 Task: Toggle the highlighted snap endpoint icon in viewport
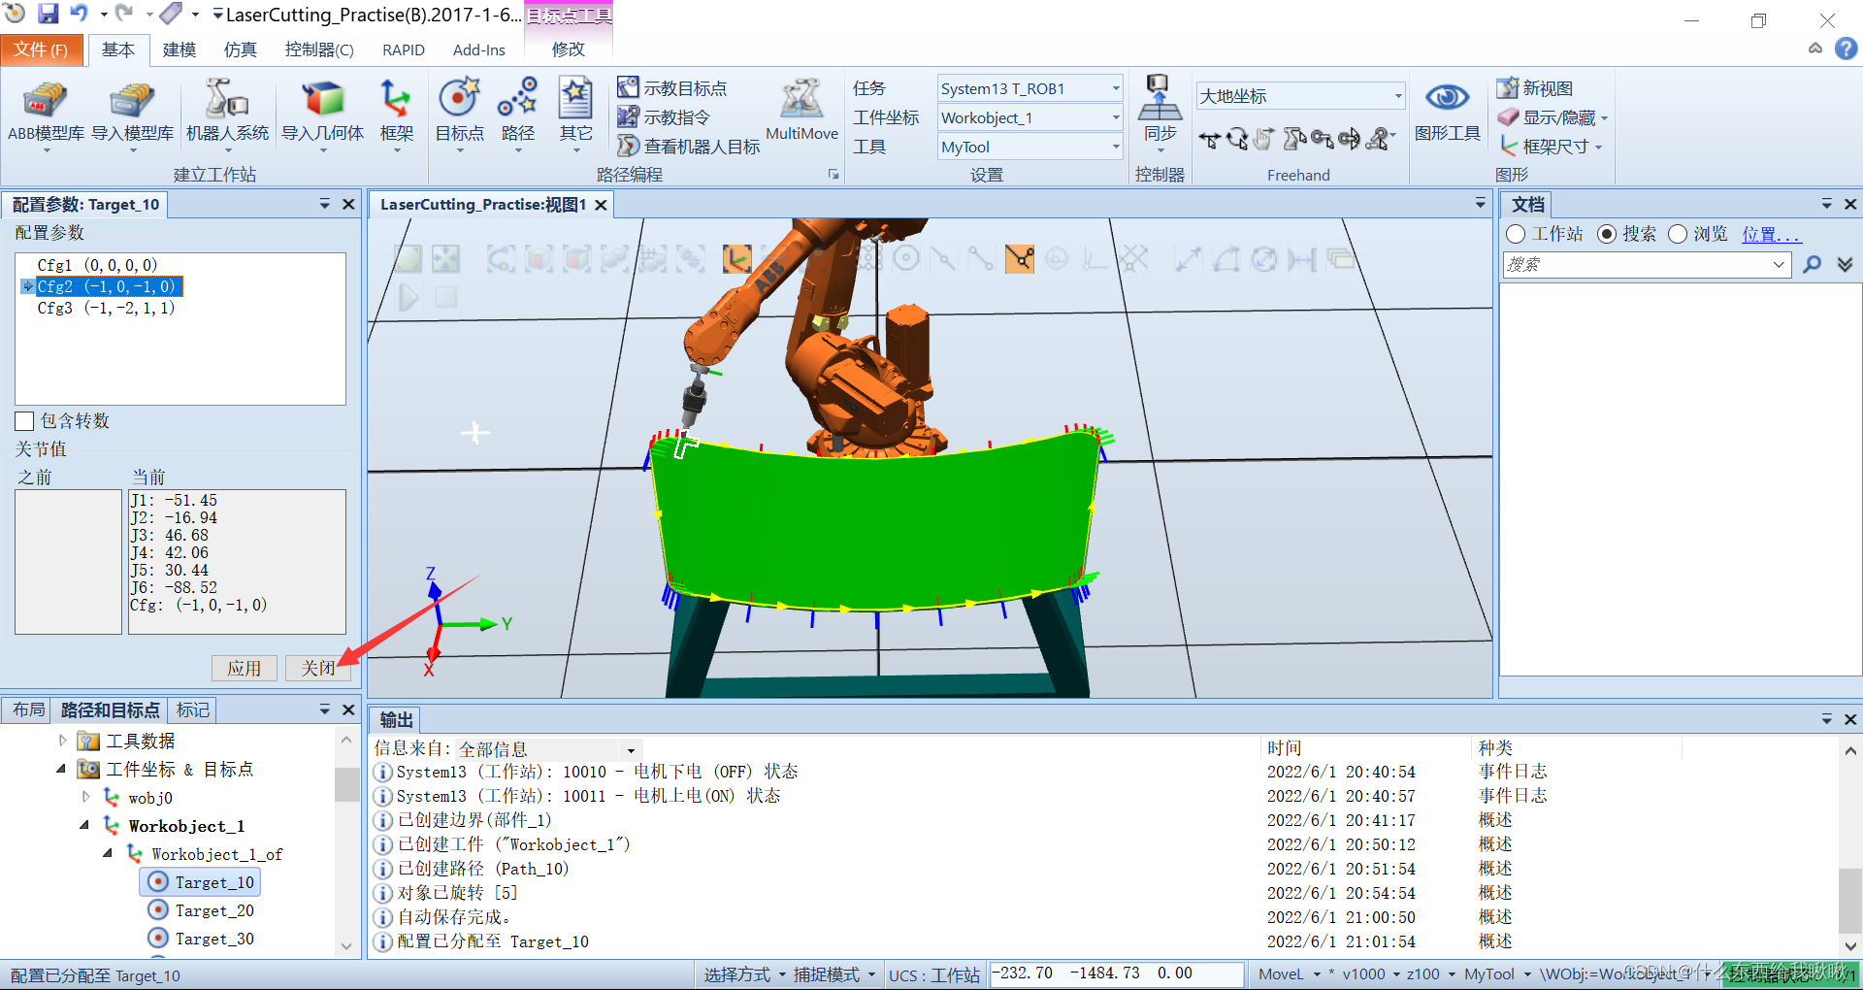[1020, 258]
